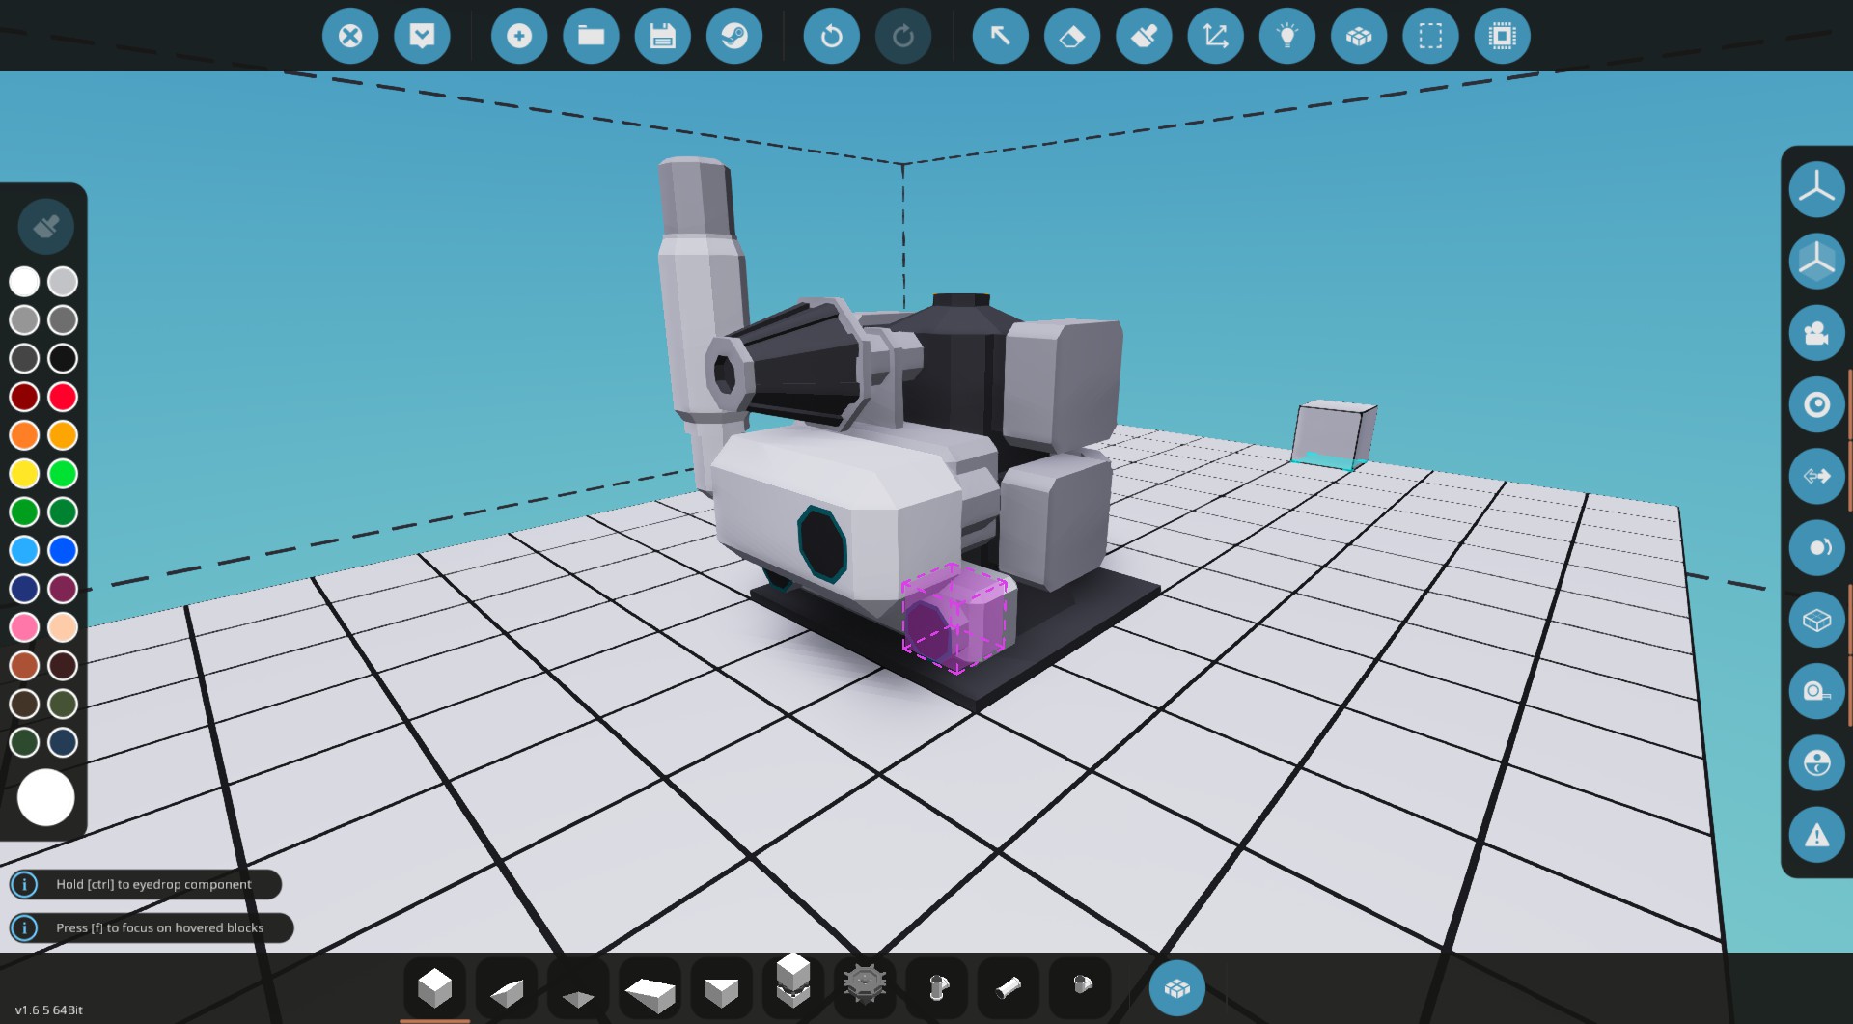The height and width of the screenshot is (1024, 1853).
Task: Select the tape measure tool
Action: [x=1816, y=692]
